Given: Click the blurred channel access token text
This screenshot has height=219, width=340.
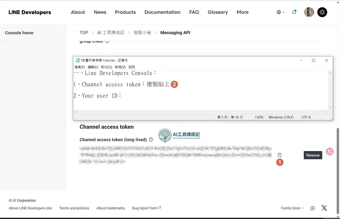Looking at the screenshot, I should click(x=176, y=155).
